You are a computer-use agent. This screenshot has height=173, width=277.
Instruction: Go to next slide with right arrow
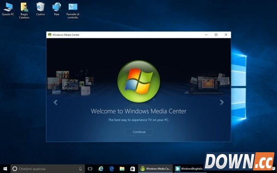tap(222, 102)
